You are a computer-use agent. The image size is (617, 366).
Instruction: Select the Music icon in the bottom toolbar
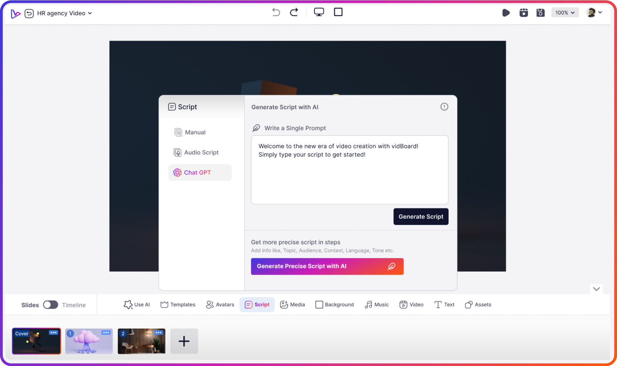coord(376,305)
